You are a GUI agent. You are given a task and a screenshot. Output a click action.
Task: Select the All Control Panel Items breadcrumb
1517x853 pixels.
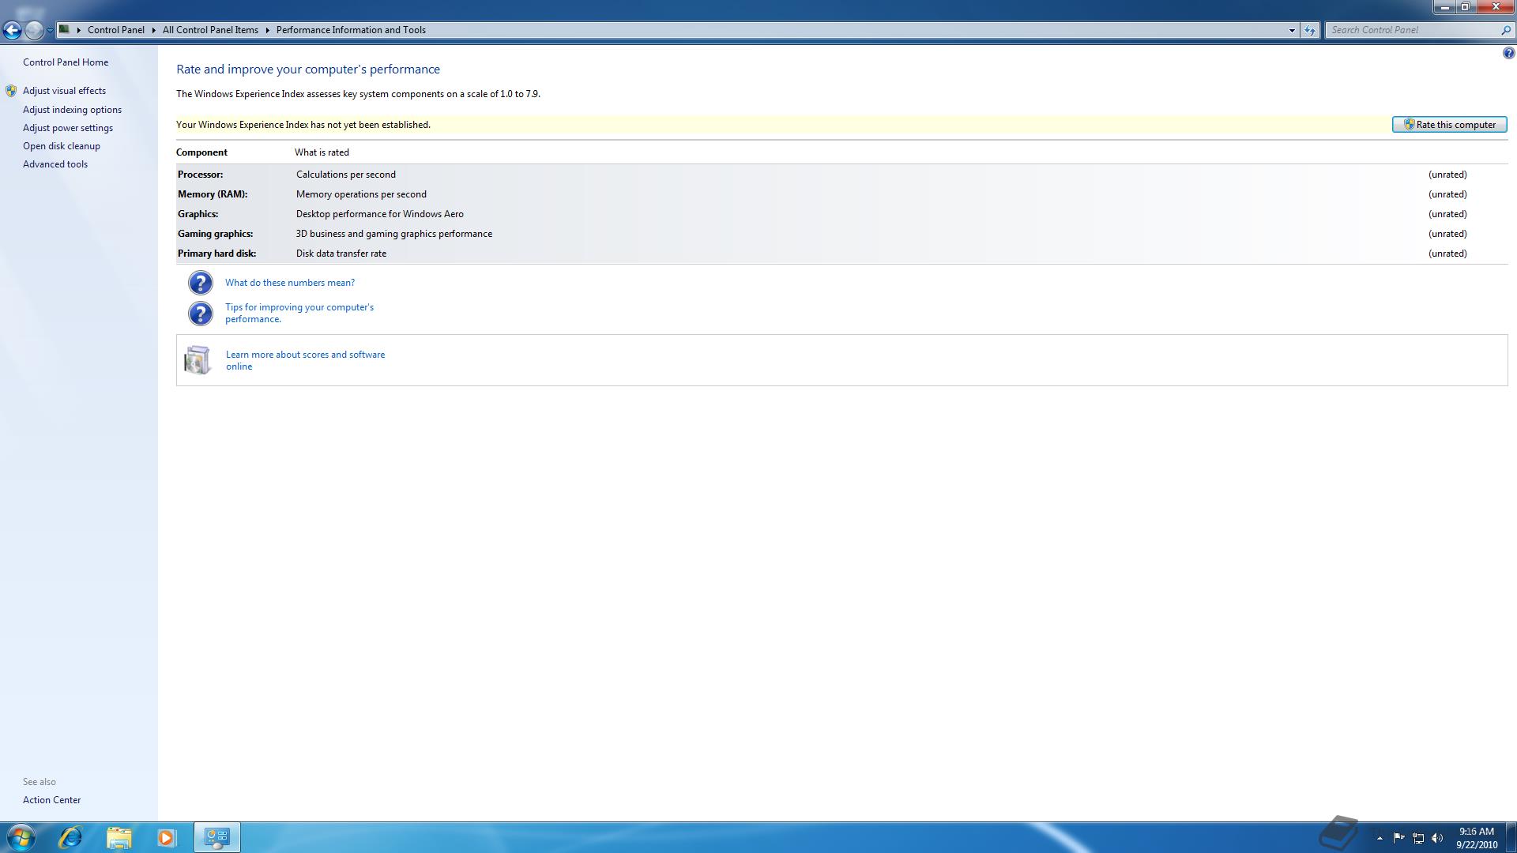210,30
